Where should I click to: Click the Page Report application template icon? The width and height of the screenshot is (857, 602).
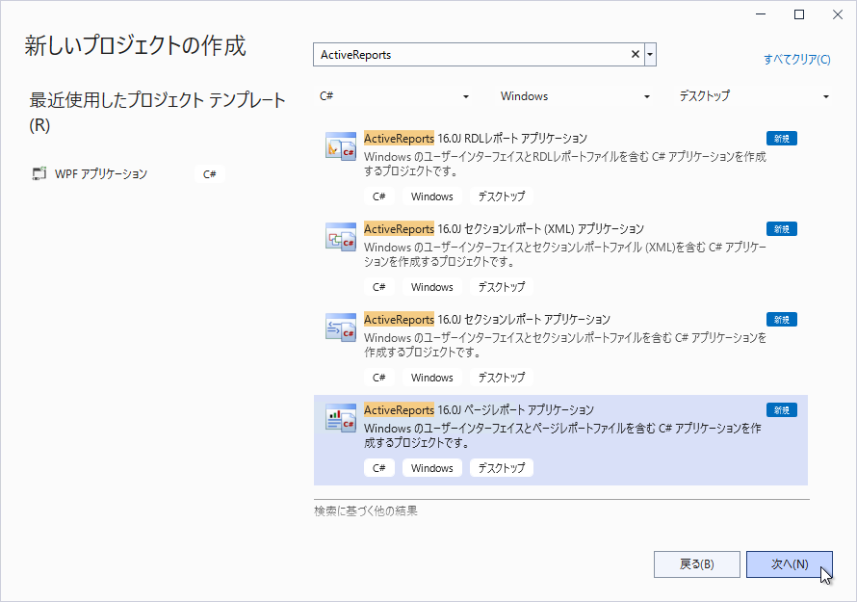(341, 417)
